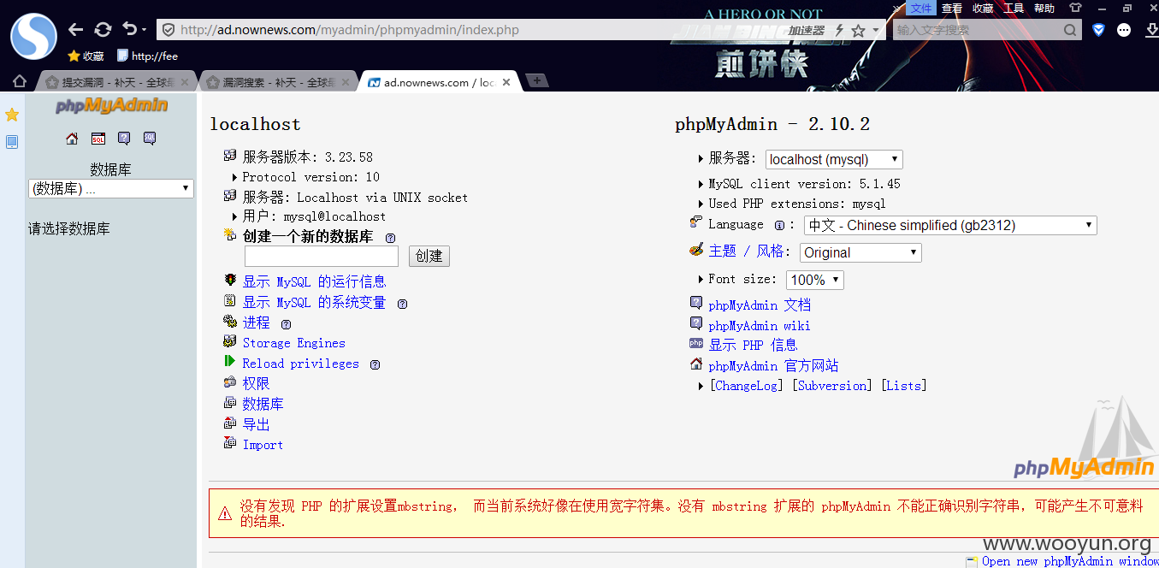This screenshot has width=1159, height=568.
Task: Open the 查看 menu
Action: (x=952, y=8)
